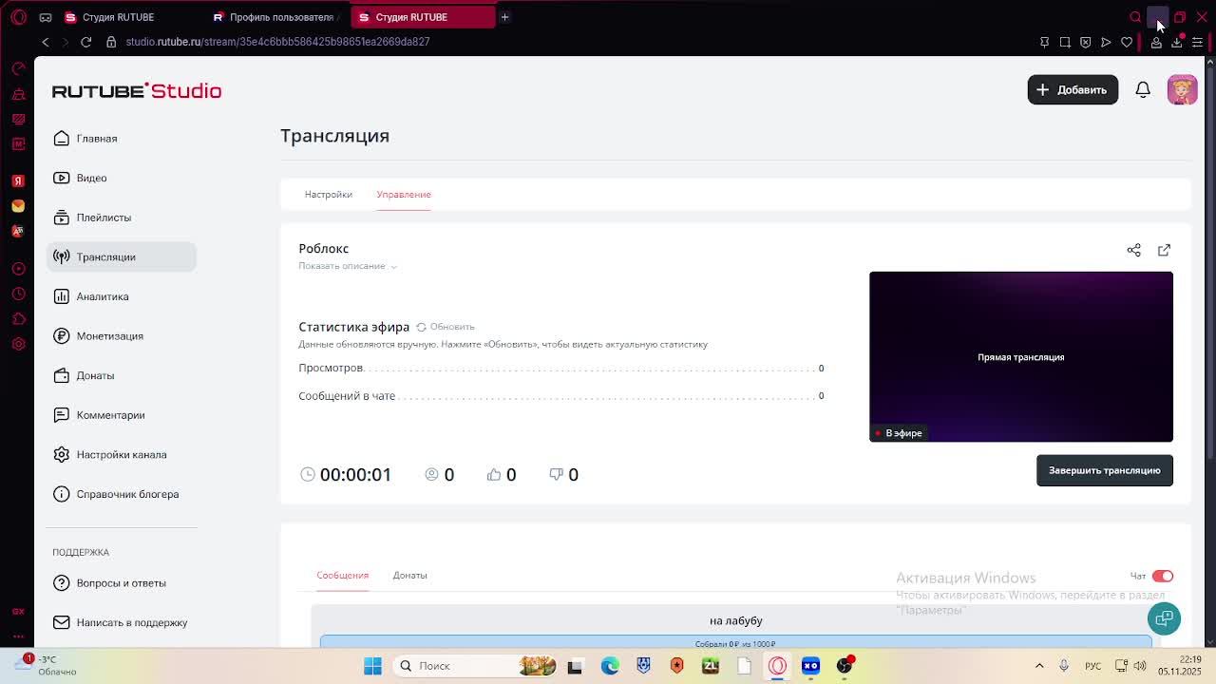Screen dimensions: 1216x684
Task: Open a new browser tab
Action: [x=504, y=17]
